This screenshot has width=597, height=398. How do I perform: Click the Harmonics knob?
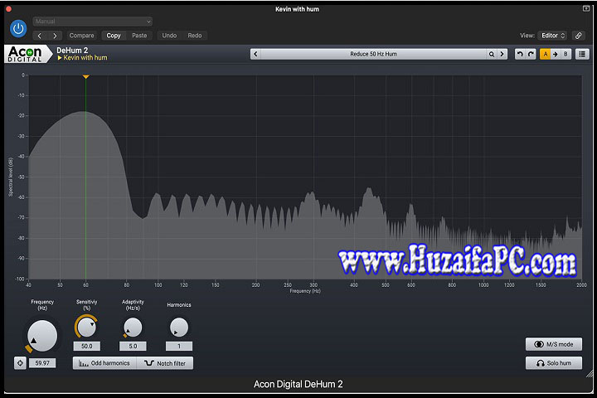(179, 328)
